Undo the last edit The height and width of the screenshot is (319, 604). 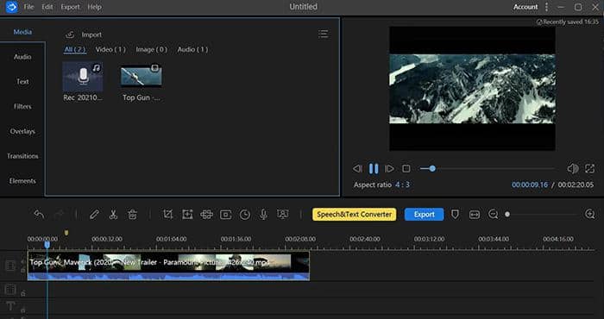[x=39, y=215]
